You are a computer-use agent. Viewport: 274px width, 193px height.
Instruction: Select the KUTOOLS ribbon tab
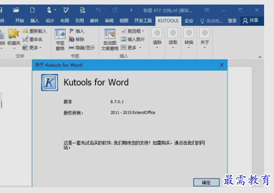tap(168, 21)
